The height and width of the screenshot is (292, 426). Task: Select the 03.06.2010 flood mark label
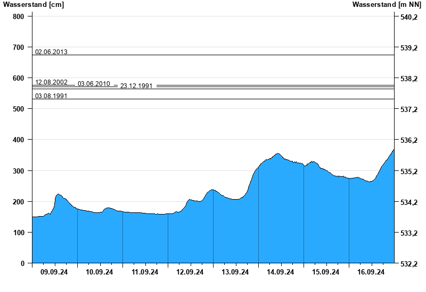click(94, 84)
